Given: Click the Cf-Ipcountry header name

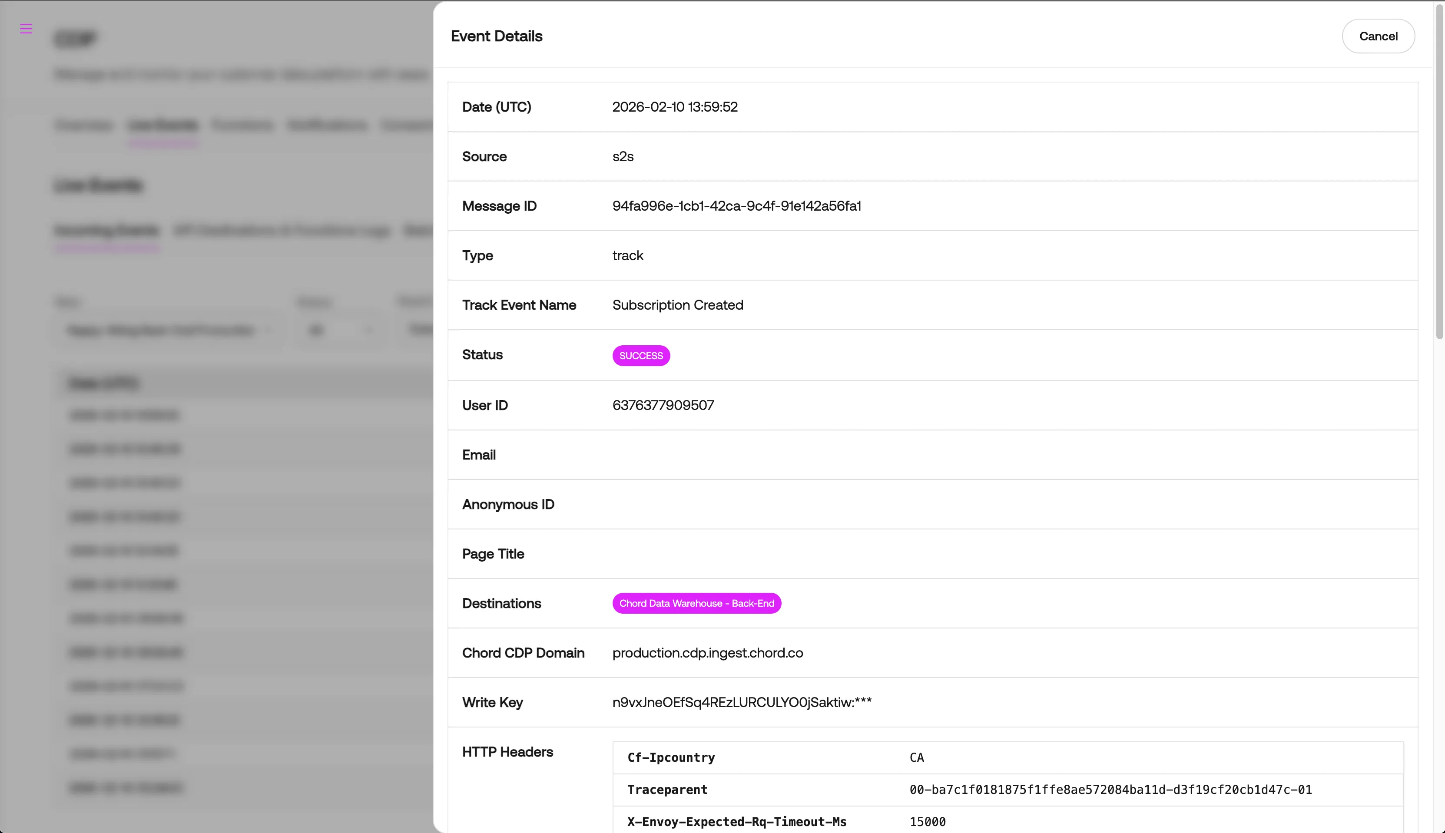Looking at the screenshot, I should (x=671, y=757).
